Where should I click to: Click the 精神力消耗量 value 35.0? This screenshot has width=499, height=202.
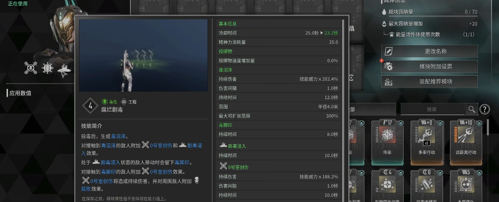pos(334,42)
